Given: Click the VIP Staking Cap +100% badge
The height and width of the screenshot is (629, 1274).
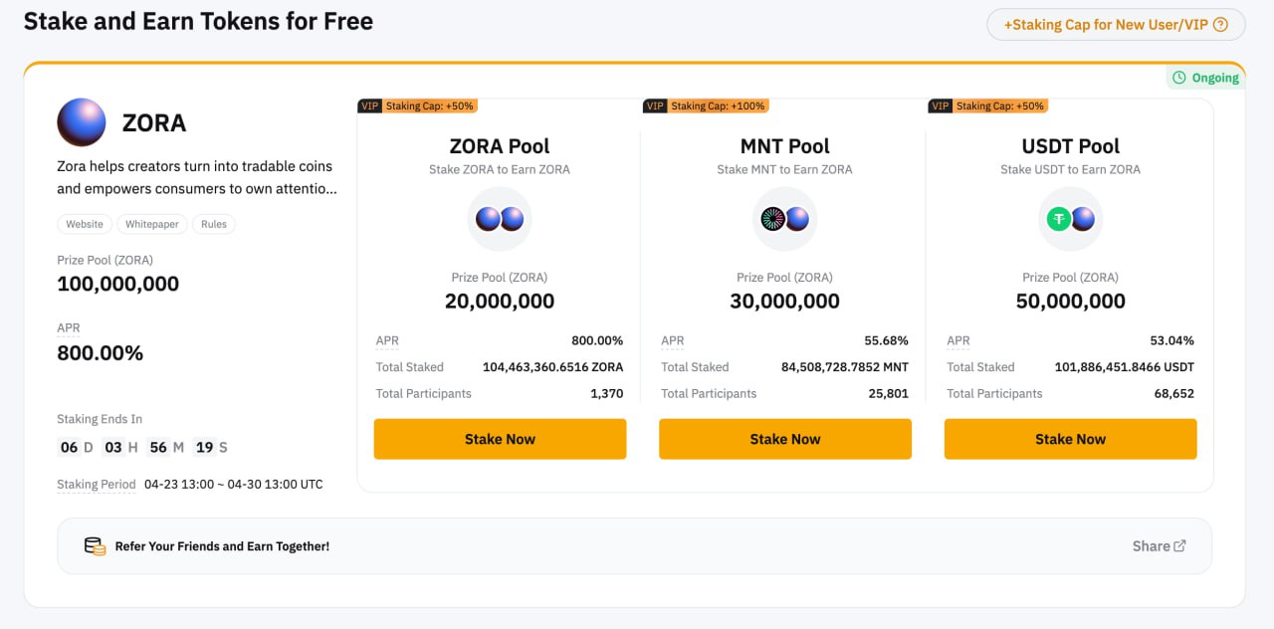Looking at the screenshot, I should click(x=706, y=105).
